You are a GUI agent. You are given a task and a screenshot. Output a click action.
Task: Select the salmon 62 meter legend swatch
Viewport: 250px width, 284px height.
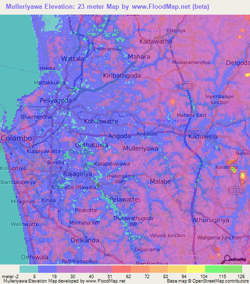(x=140, y=269)
